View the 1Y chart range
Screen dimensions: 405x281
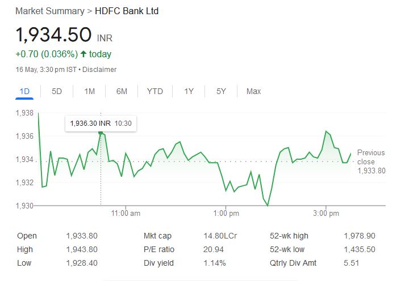click(189, 91)
